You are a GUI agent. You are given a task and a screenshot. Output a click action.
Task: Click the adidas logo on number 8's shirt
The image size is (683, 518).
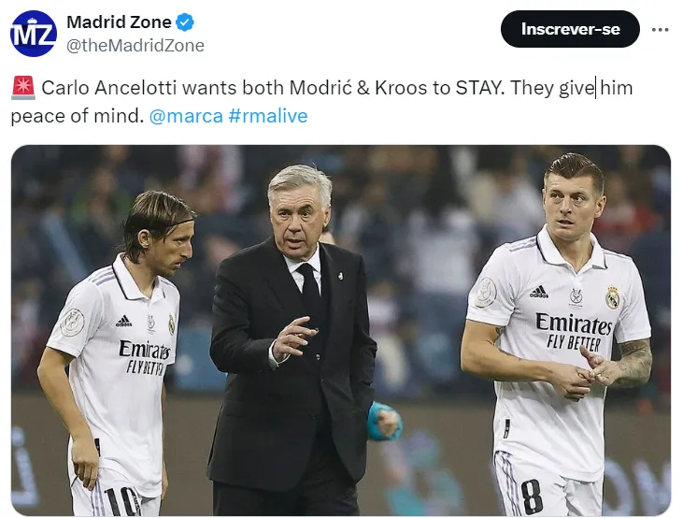pos(539,292)
